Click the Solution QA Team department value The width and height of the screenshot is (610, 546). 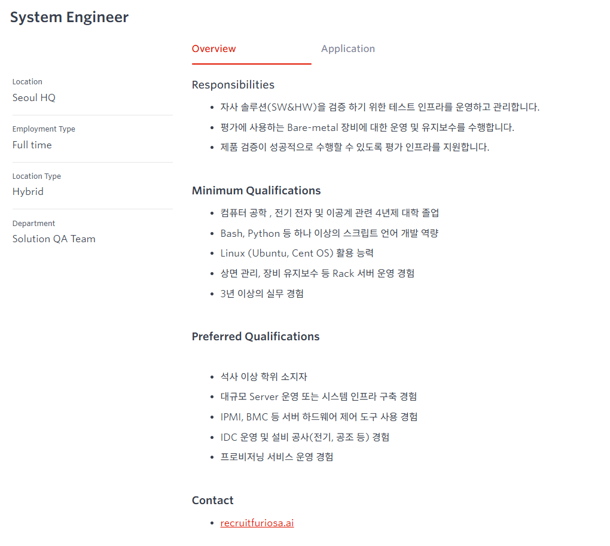54,239
